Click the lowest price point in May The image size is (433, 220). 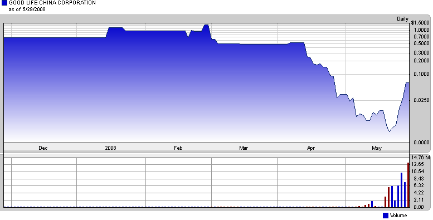pyautogui.click(x=390, y=131)
